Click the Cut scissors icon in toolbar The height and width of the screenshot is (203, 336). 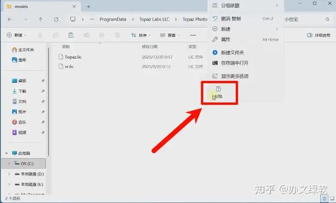tap(40, 35)
